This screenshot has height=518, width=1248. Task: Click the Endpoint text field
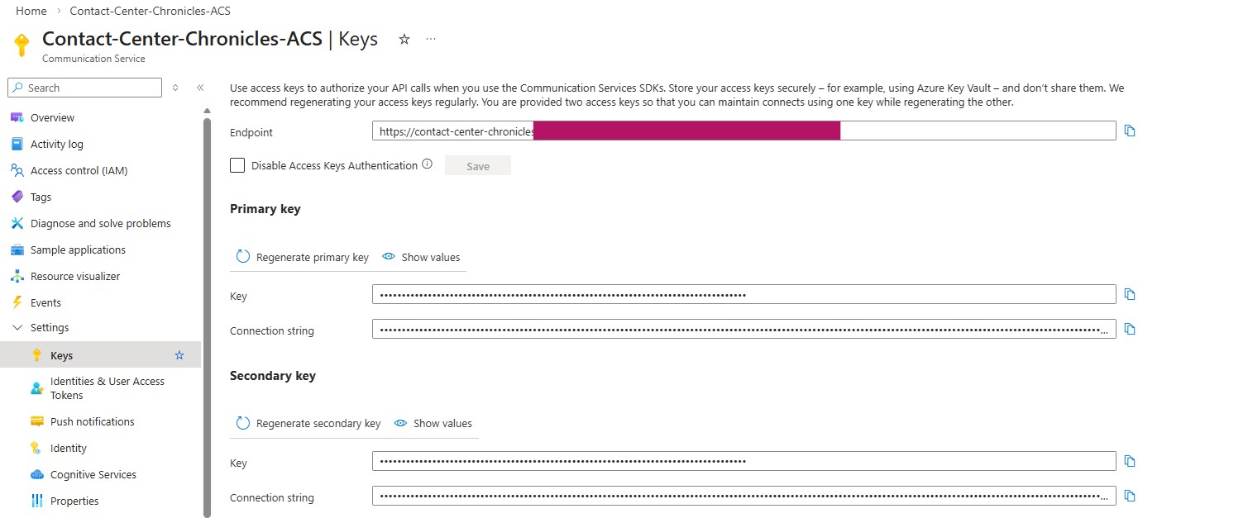tap(744, 131)
